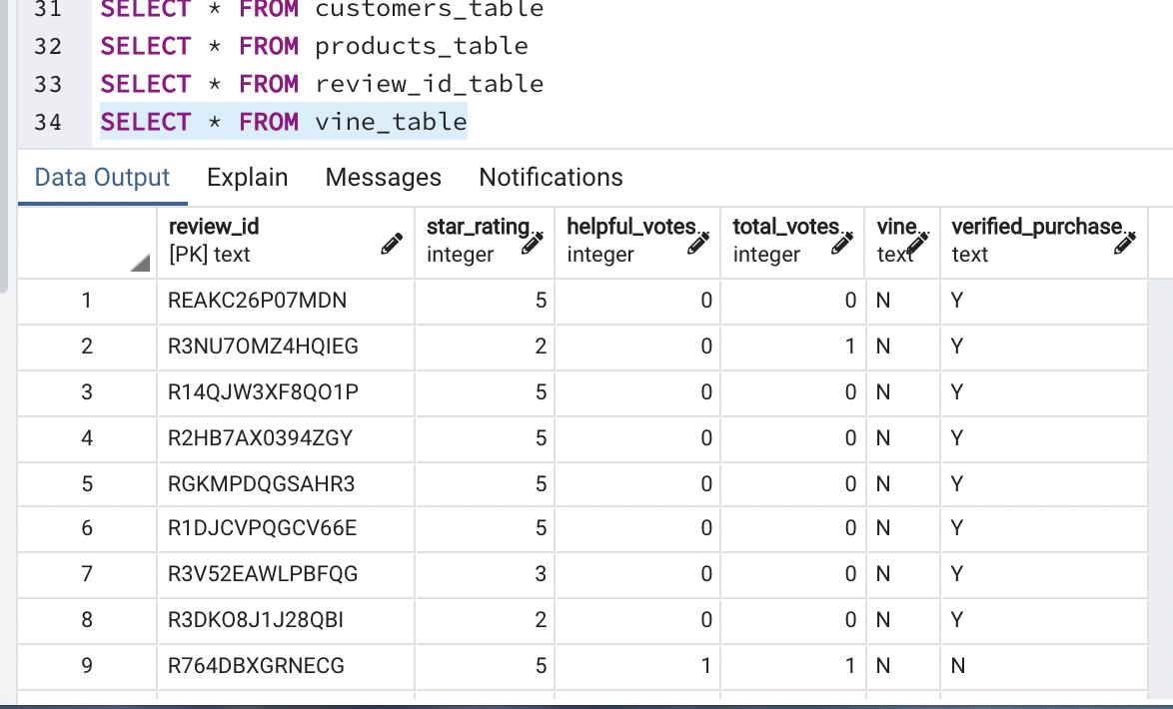Select the Data Output tab

pos(101,177)
